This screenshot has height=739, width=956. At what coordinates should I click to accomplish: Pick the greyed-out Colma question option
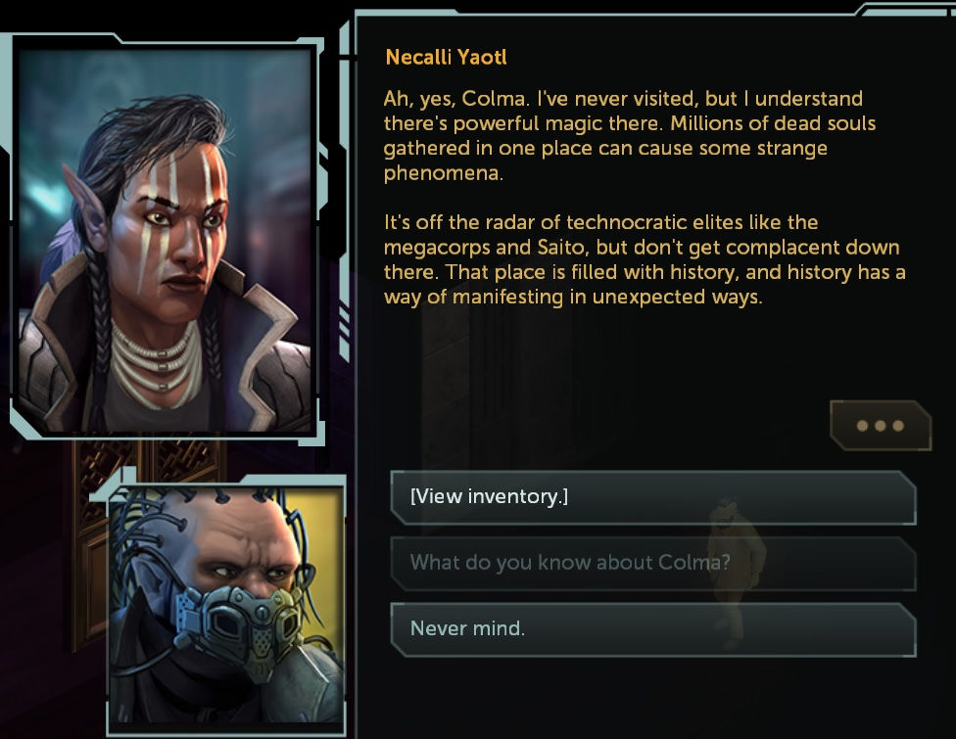[653, 563]
